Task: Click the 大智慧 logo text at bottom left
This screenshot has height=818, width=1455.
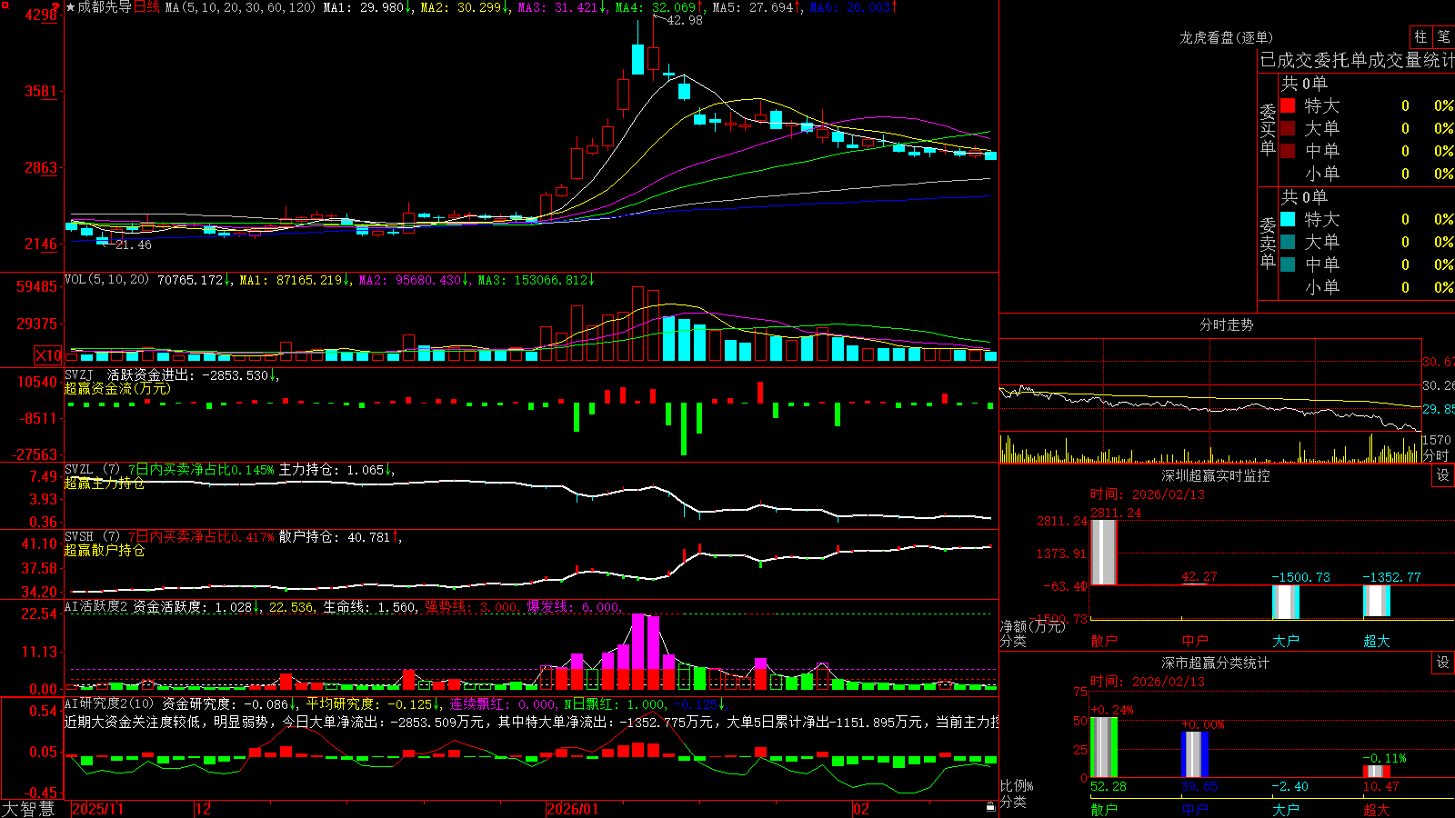Action: pyautogui.click(x=28, y=809)
